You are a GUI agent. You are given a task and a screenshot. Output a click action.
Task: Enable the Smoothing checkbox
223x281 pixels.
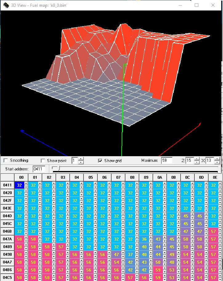6,161
